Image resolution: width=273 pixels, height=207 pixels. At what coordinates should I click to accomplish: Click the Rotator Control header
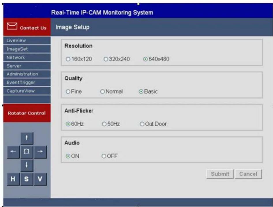(x=27, y=113)
